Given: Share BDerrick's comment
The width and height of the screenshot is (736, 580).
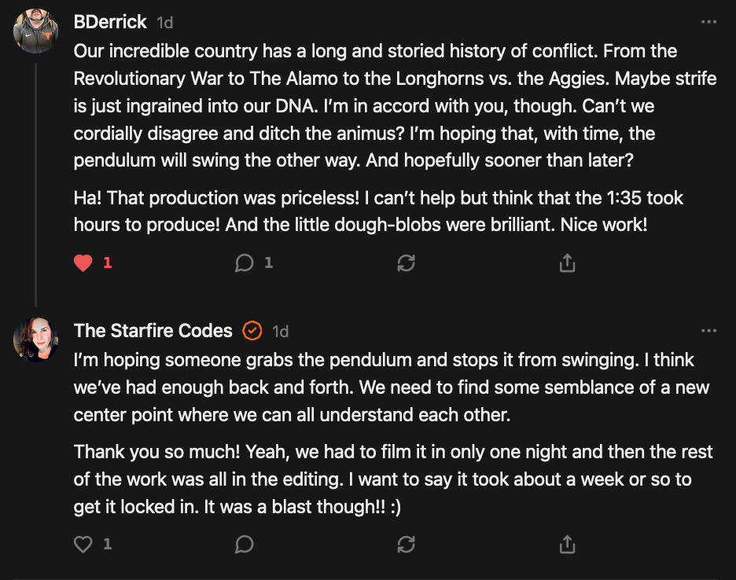Looking at the screenshot, I should (567, 263).
